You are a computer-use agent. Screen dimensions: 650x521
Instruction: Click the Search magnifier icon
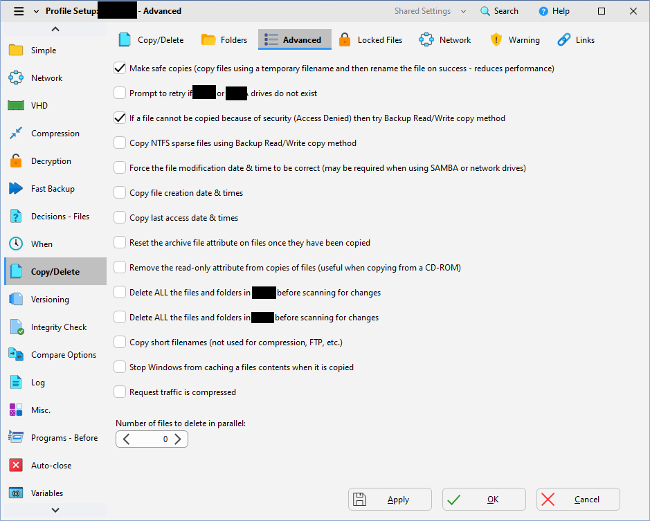485,11
